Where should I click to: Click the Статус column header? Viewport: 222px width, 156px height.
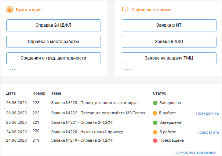[159, 93]
